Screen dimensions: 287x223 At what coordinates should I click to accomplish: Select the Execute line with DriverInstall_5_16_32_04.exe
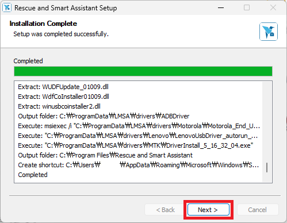[136, 145]
